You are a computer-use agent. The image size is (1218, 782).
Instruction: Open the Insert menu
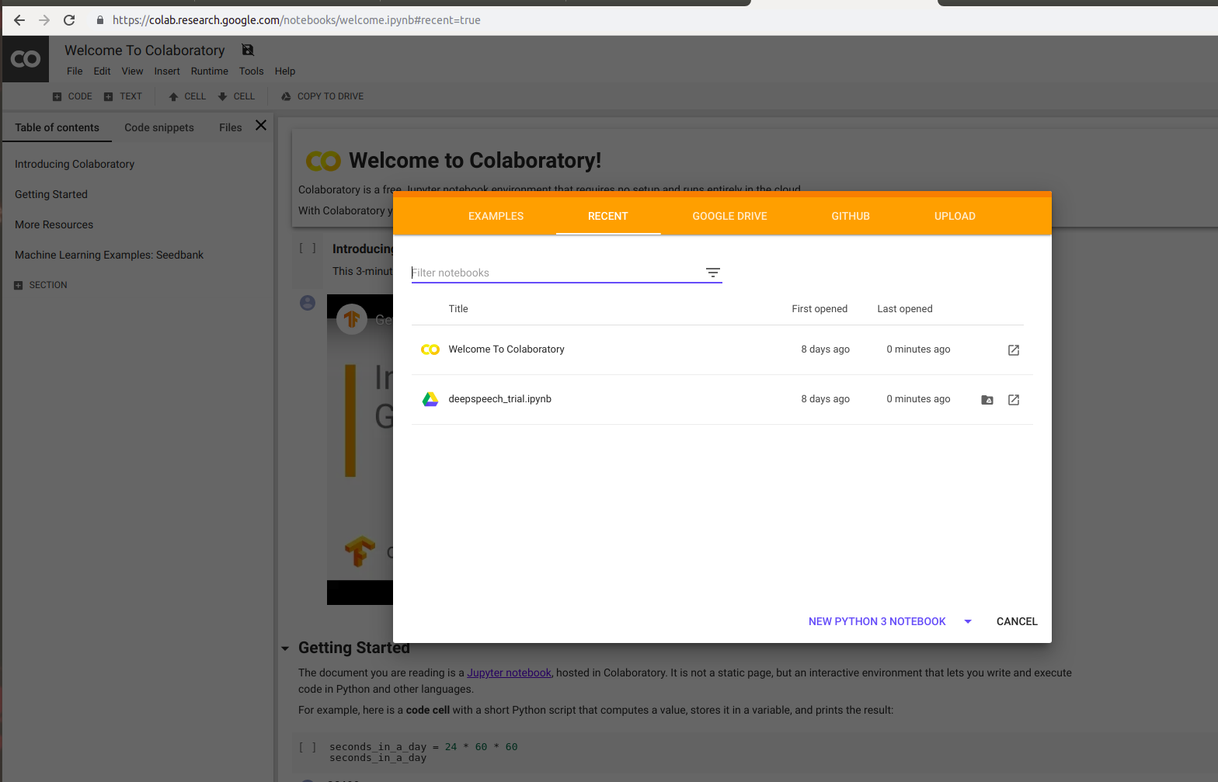pyautogui.click(x=167, y=71)
